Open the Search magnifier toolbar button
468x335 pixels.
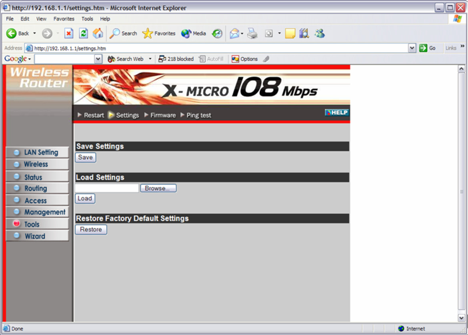[123, 34]
